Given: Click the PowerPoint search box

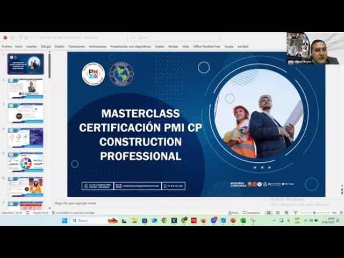Looking at the screenshot, I should pos(174,38).
